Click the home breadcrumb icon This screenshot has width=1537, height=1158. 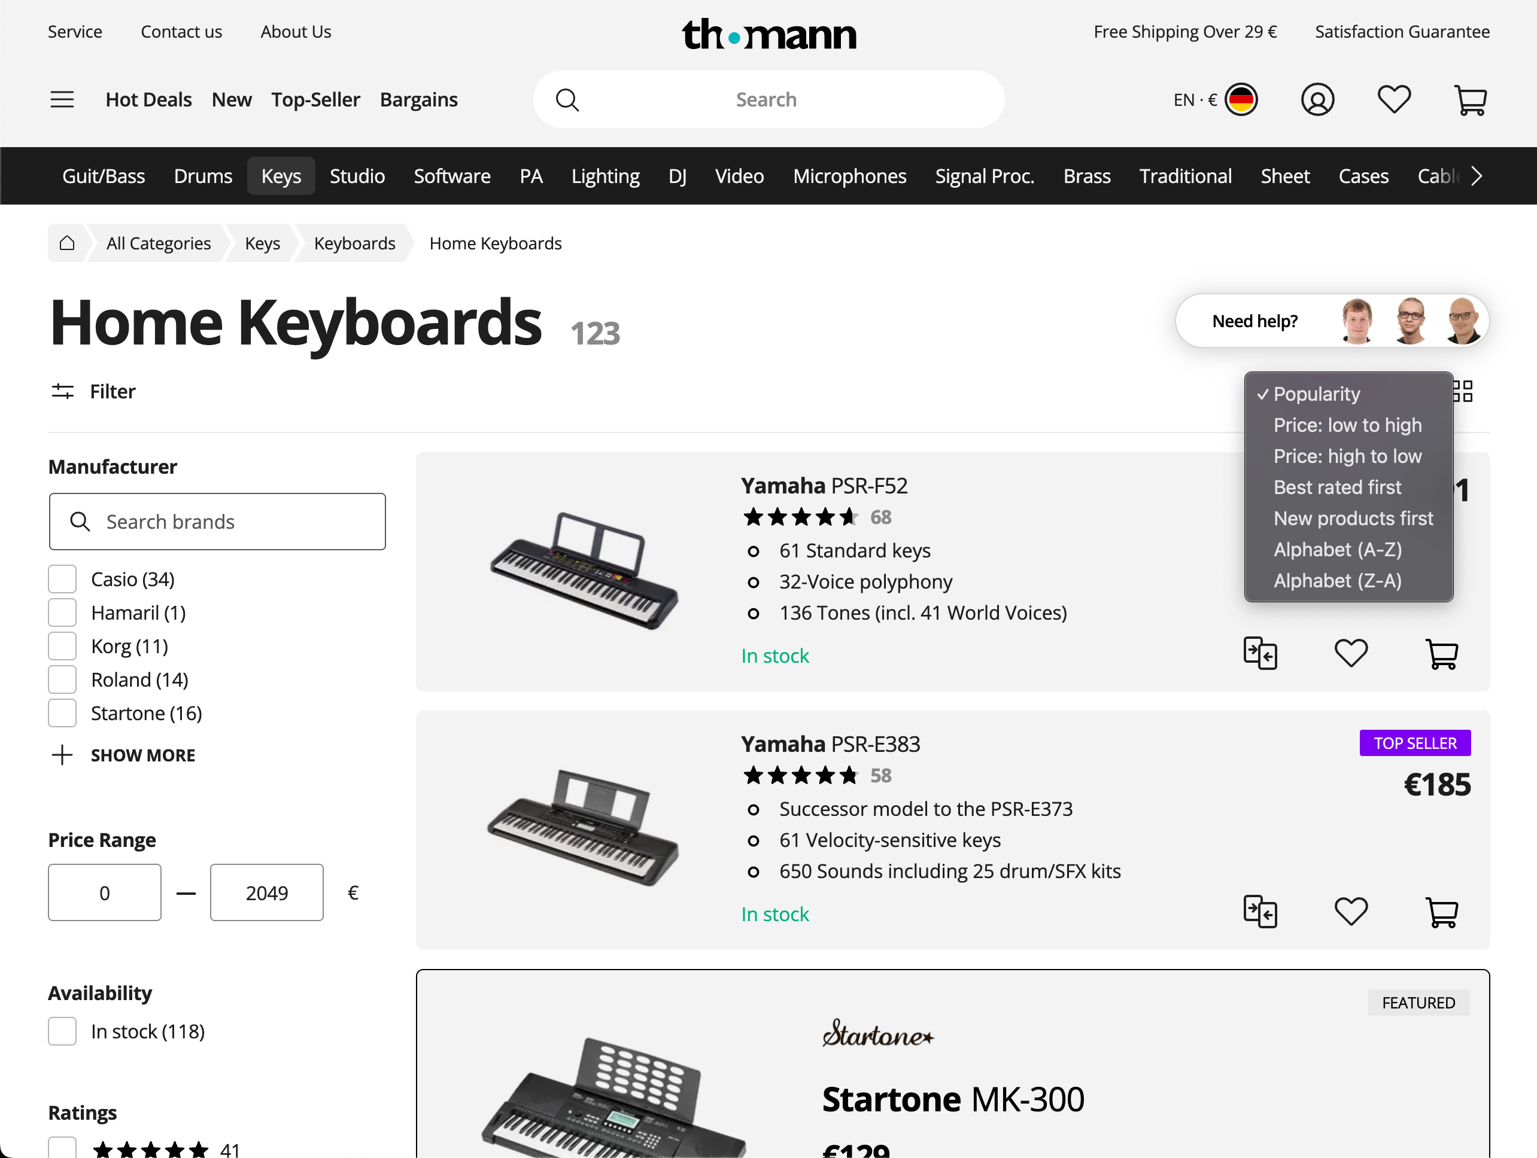coord(66,243)
